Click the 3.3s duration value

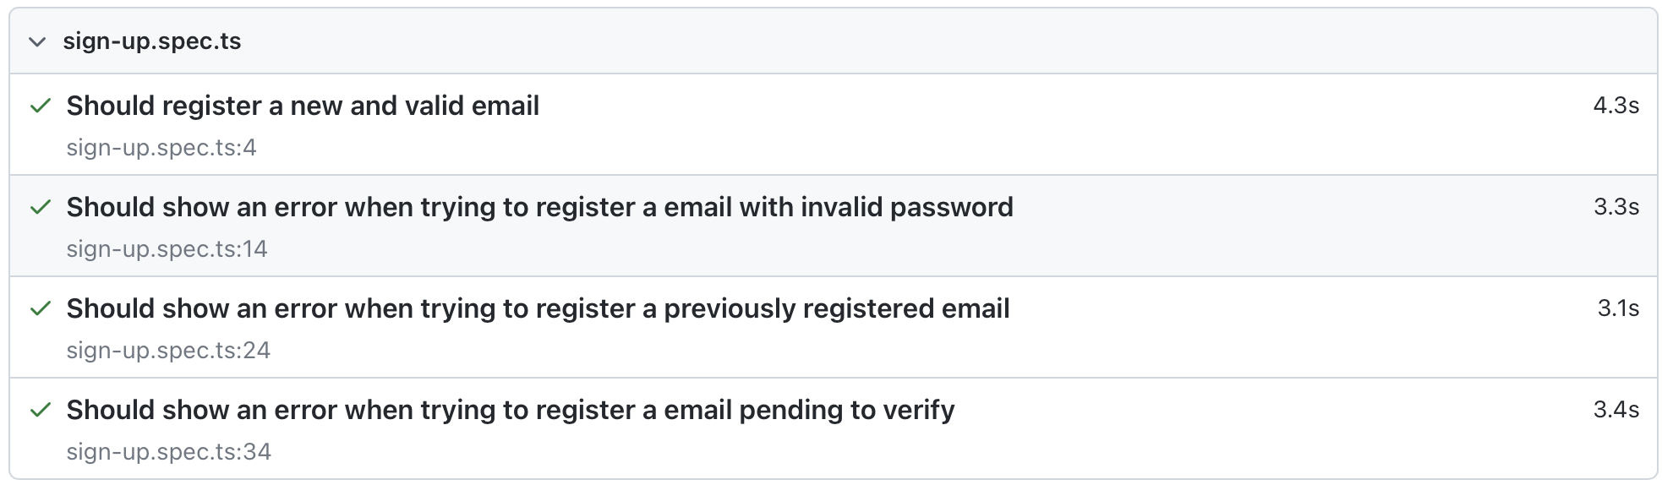1616,207
